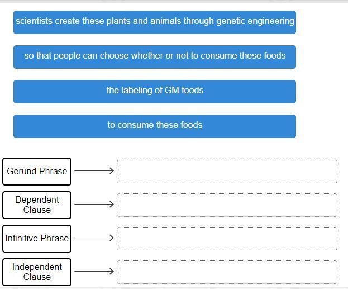This screenshot has height=289, width=348.
Task: Click the Dependent Clause label box
Action: pos(37,205)
